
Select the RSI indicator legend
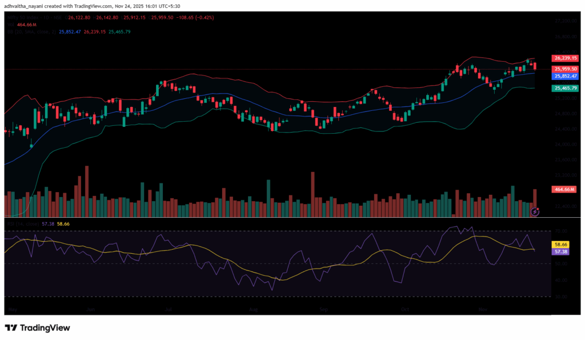[x=16, y=222]
